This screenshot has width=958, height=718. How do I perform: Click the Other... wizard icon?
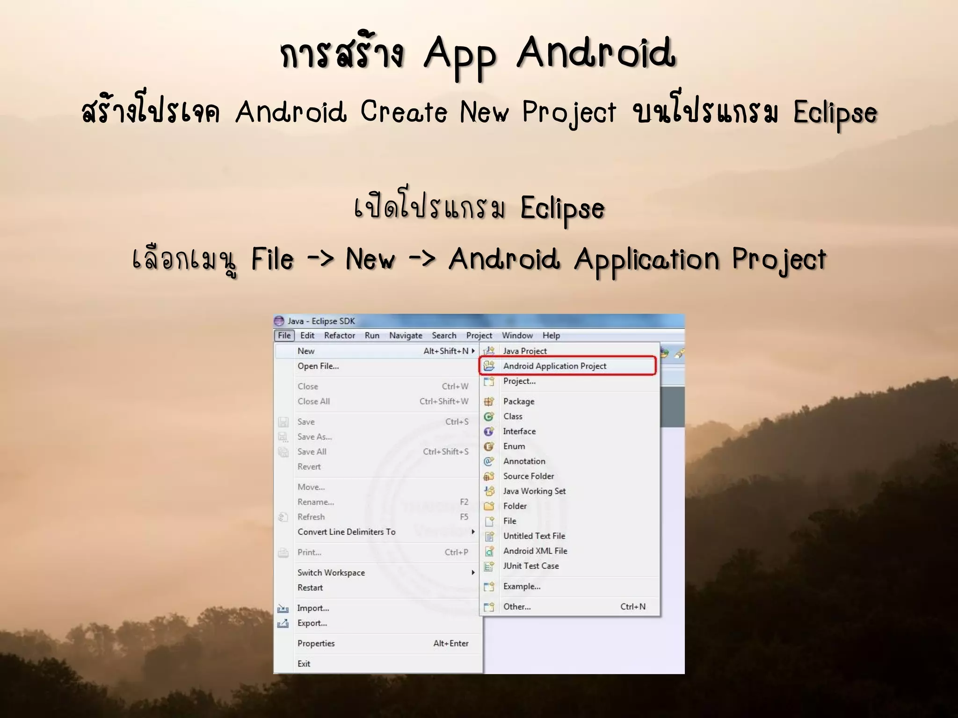[489, 606]
